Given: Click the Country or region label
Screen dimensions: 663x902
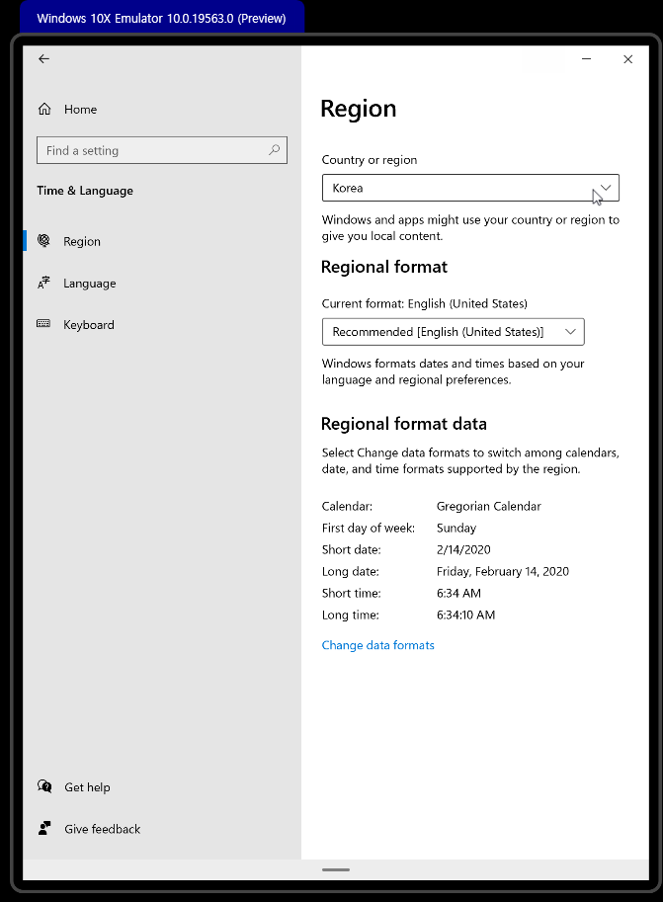Looking at the screenshot, I should [370, 160].
